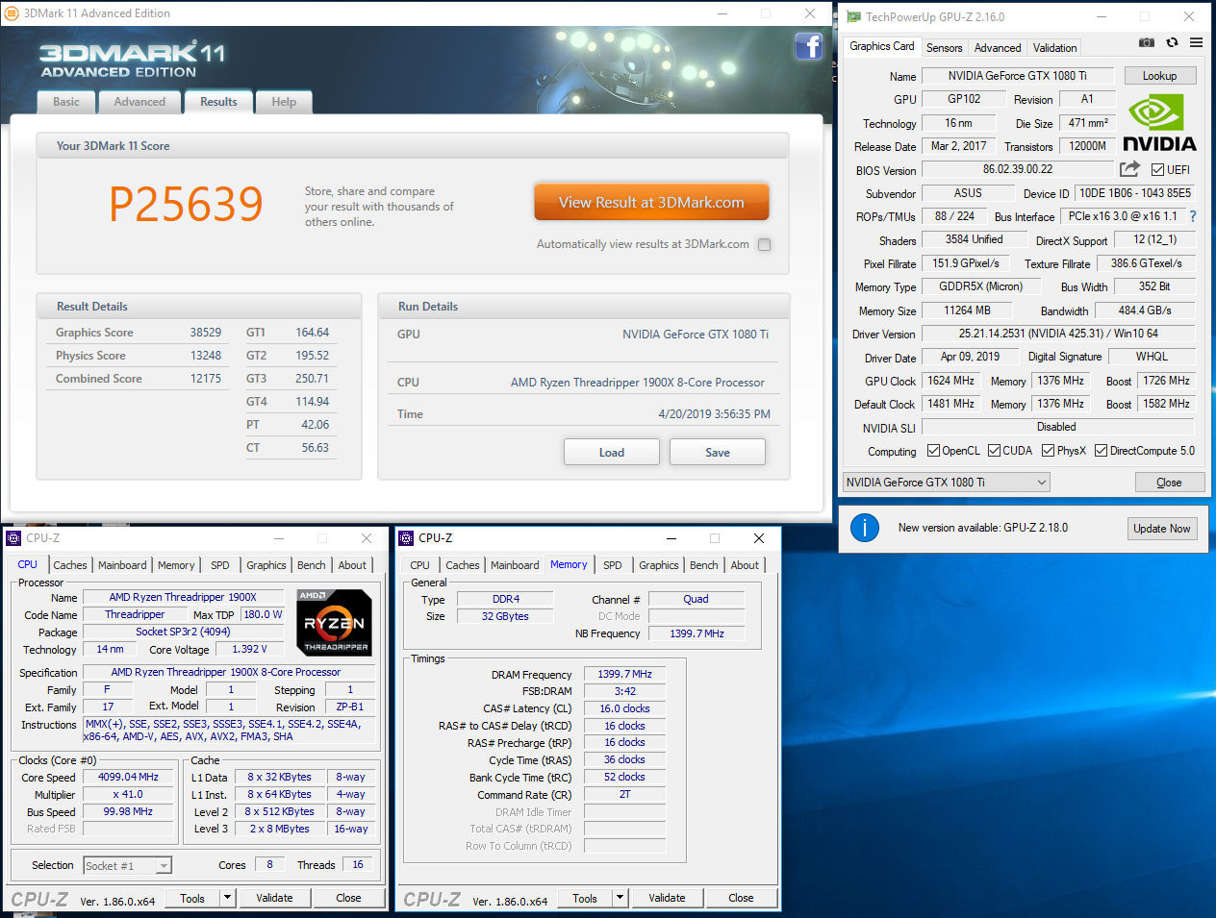Click the Memory Type DDR4 field in CPU-Z
Screen dimensions: 1216x918
click(x=505, y=599)
